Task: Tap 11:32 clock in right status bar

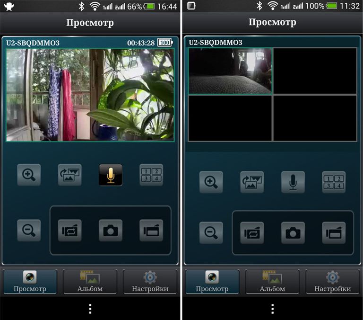Action: pyautogui.click(x=350, y=6)
